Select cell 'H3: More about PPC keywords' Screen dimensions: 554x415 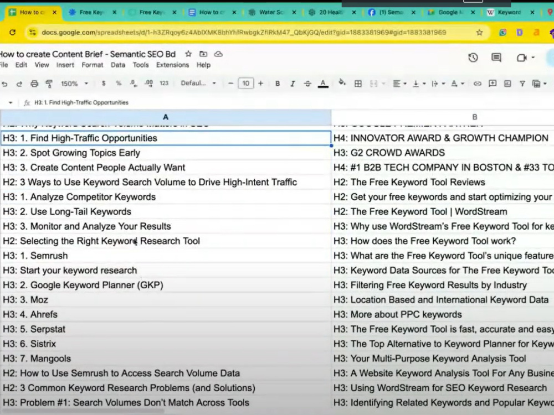[x=443, y=314]
